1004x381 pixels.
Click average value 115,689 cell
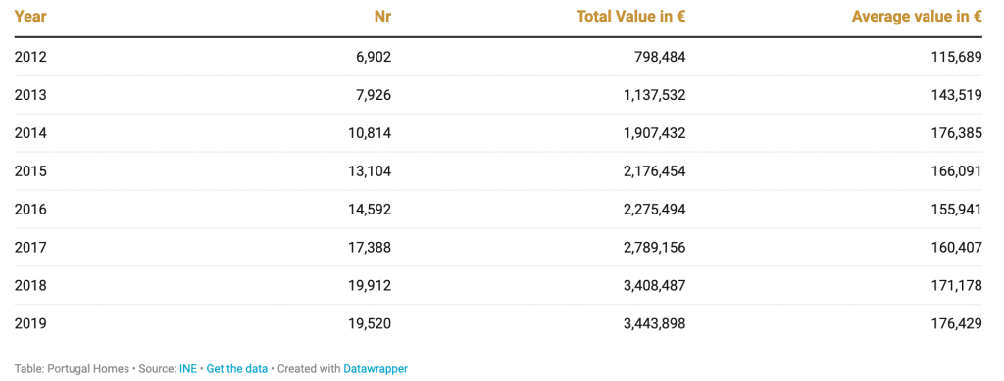click(x=956, y=57)
